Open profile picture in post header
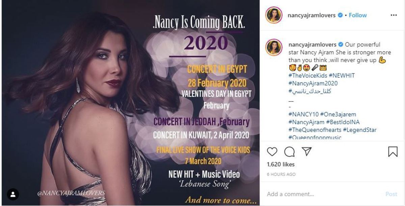The image size is (405, 206). (274, 15)
